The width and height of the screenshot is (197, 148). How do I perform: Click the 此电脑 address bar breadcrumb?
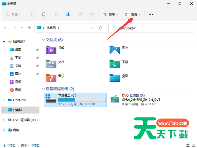(51, 28)
